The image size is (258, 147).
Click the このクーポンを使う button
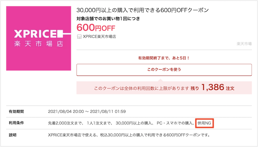[164, 70]
